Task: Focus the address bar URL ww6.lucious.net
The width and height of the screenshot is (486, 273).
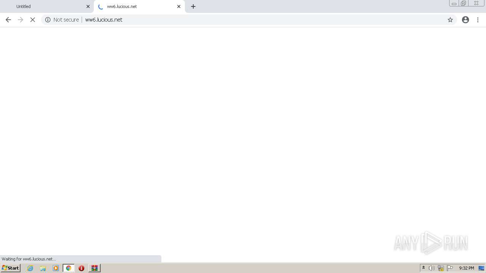Action: tap(104, 20)
